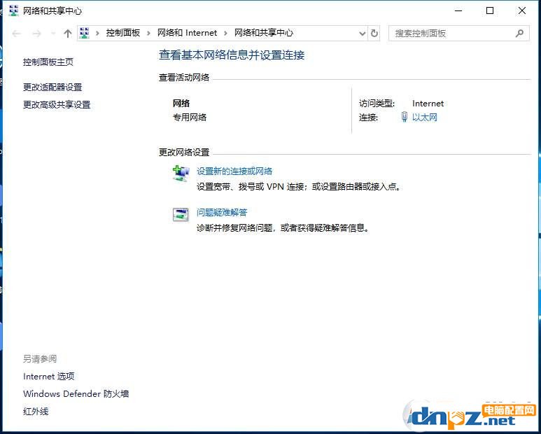Image resolution: width=541 pixels, height=434 pixels.
Task: Open Internet 选项
Action: click(x=49, y=376)
